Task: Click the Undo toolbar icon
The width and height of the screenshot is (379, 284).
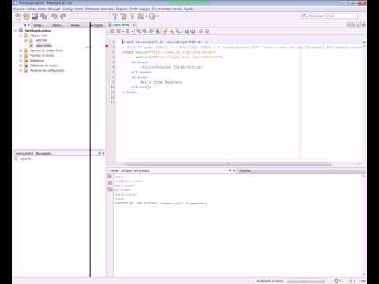Action: pyautogui.click(x=54, y=17)
